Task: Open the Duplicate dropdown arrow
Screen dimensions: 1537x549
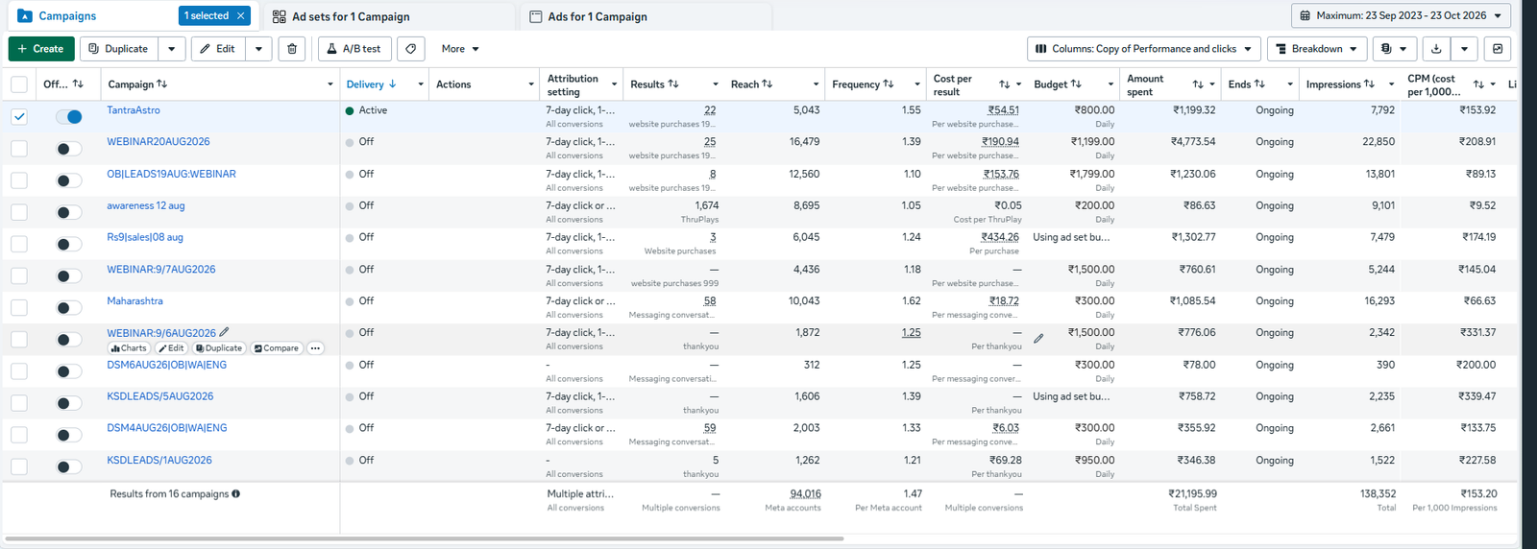Action: point(171,49)
